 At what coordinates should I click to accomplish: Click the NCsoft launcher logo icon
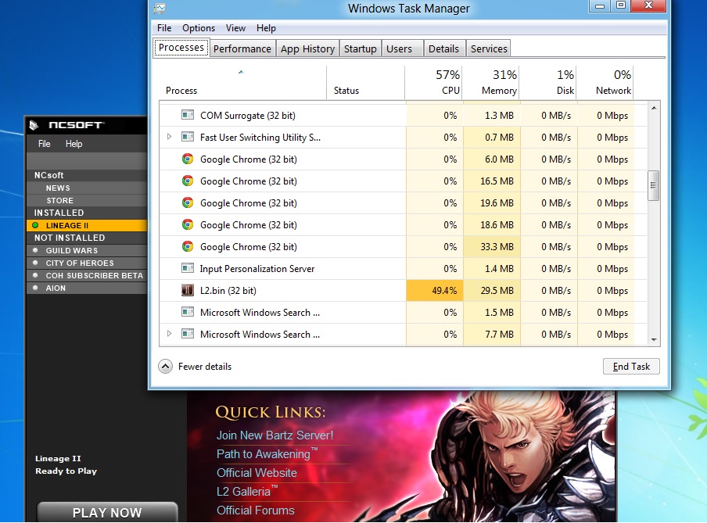[x=34, y=125]
